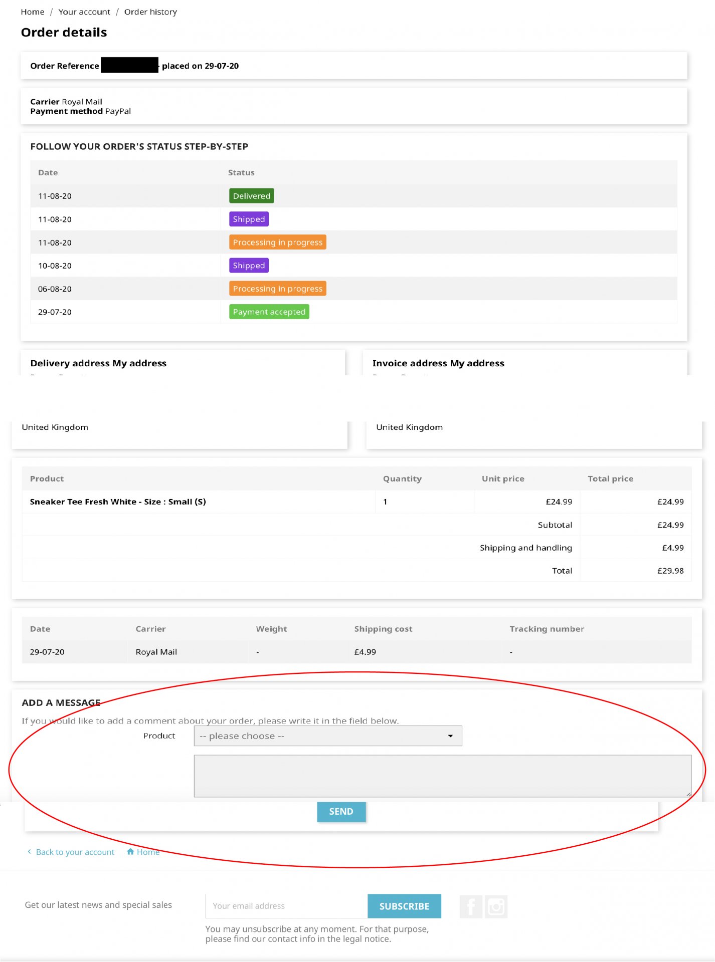Open the product dropdown arrow
Screen dimensions: 715x962
click(450, 736)
